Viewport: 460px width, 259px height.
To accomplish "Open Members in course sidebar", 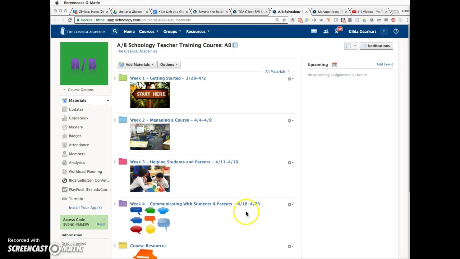I will coord(77,154).
